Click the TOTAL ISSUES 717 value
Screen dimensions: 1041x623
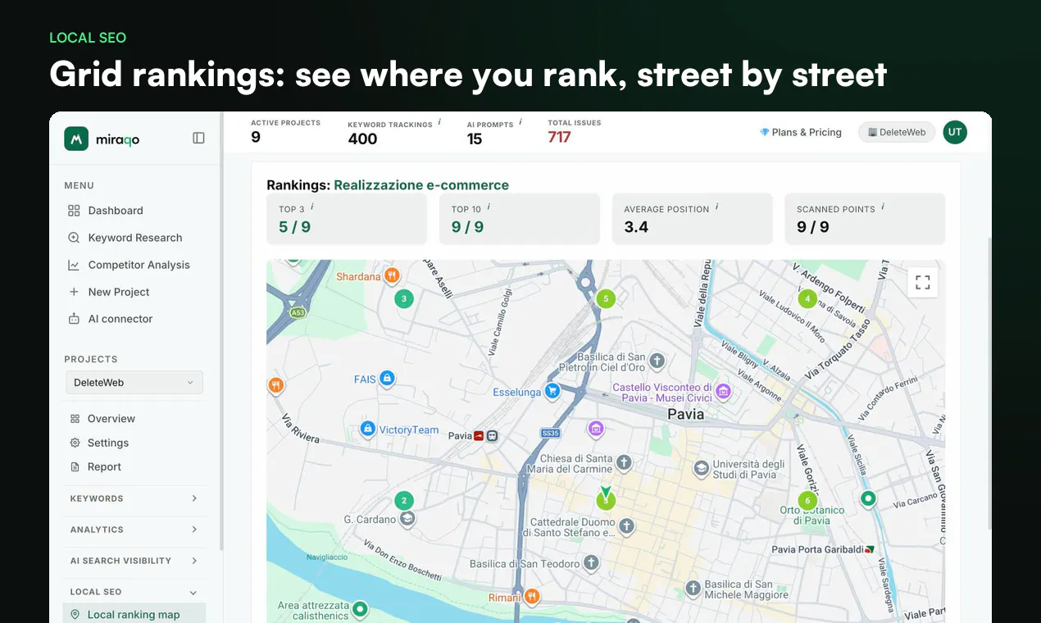tap(559, 137)
